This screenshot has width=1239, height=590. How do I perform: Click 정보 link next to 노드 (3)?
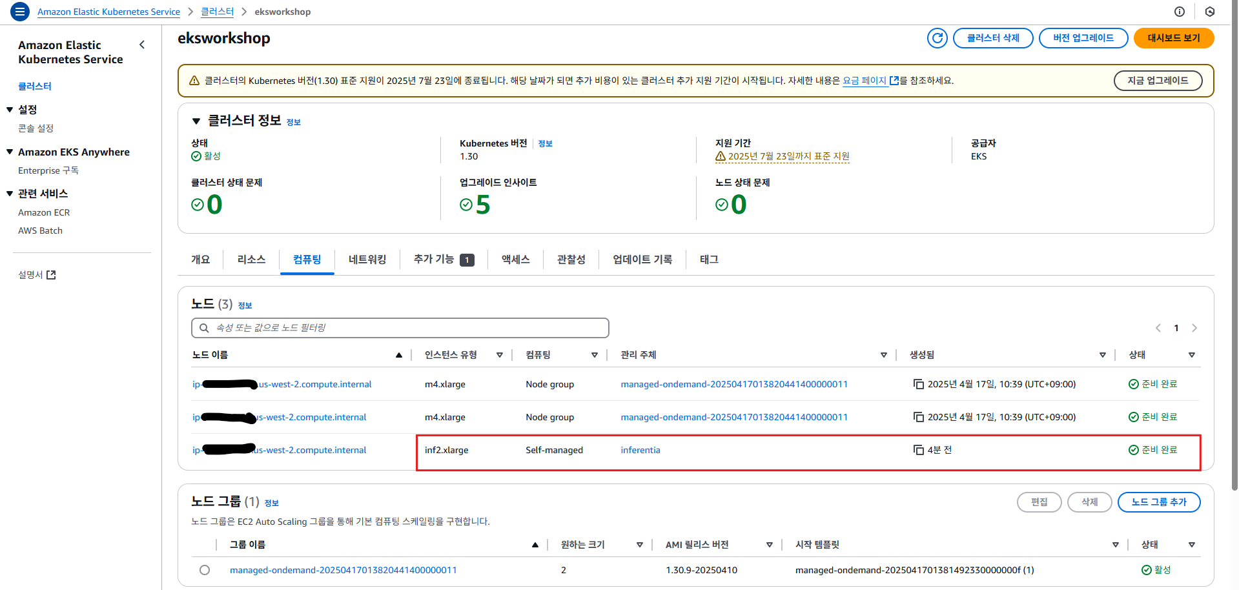pos(245,306)
